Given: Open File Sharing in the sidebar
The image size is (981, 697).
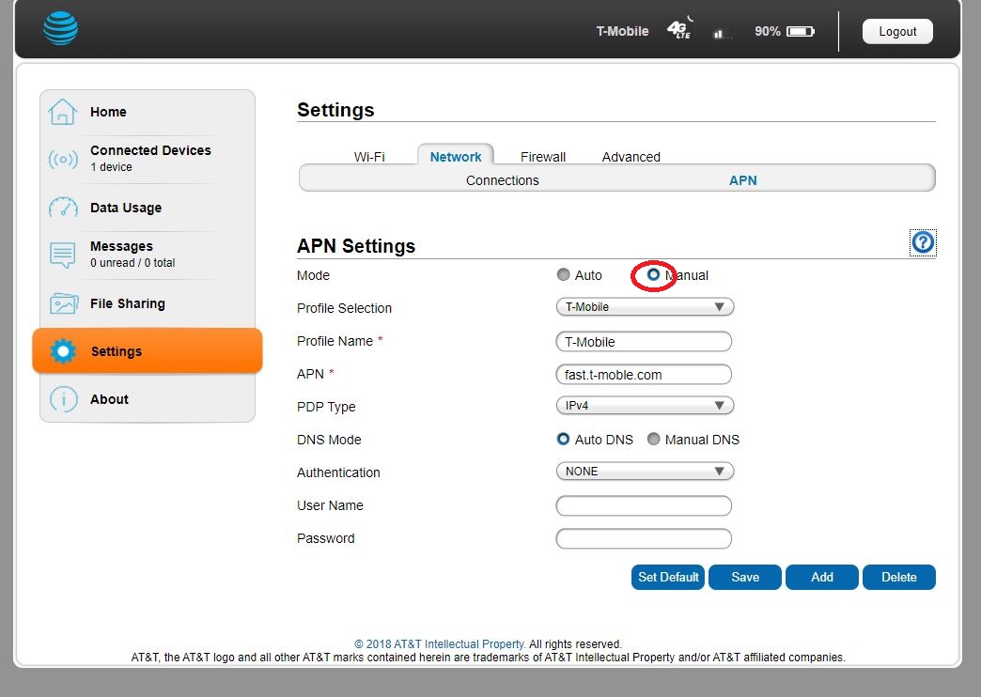Looking at the screenshot, I should coord(148,303).
